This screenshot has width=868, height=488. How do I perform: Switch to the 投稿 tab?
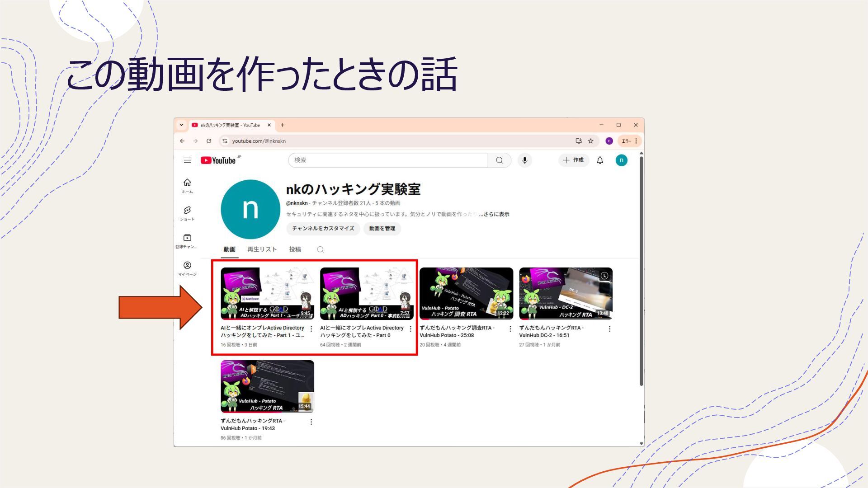(x=295, y=249)
